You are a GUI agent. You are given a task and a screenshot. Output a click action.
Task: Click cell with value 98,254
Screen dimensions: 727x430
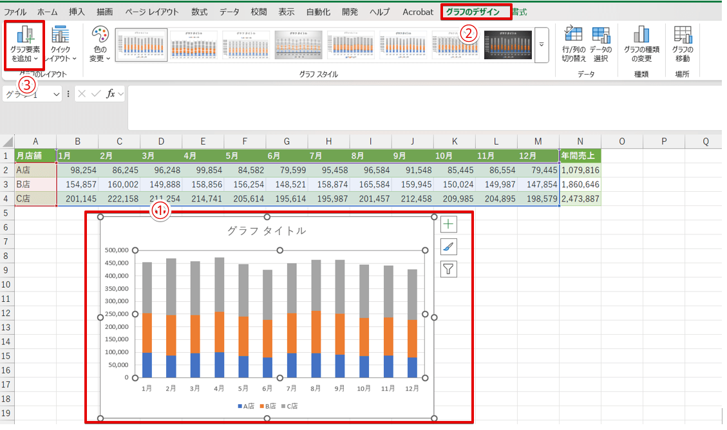point(77,170)
